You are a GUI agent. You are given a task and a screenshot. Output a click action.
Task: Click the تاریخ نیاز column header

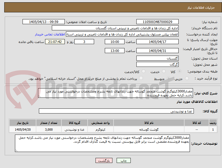[x=23, y=123]
